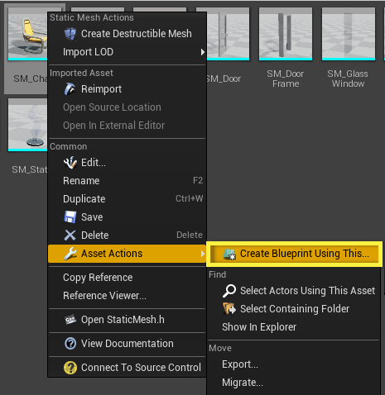Screen dimensions: 385x395
Task: Select the SM_Glass Window asset thumbnail
Action: click(349, 34)
